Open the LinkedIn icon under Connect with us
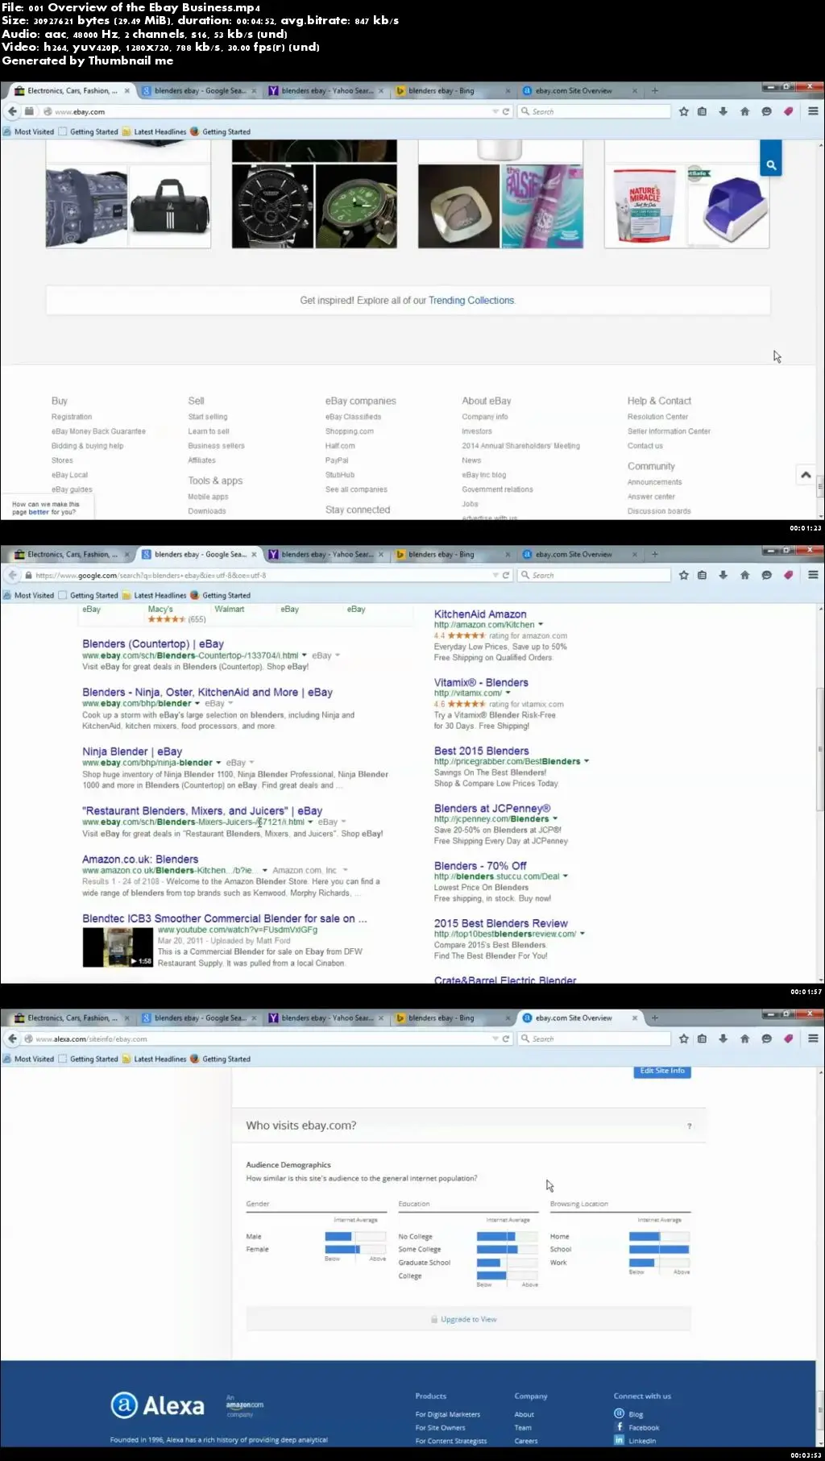The height and width of the screenshot is (1461, 825). (x=619, y=1439)
